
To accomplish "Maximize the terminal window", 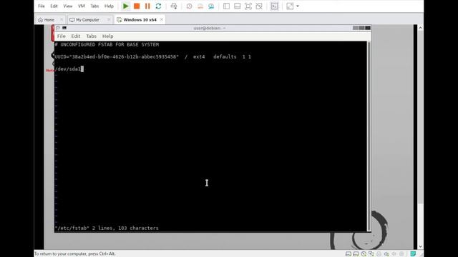I will pos(362,28).
